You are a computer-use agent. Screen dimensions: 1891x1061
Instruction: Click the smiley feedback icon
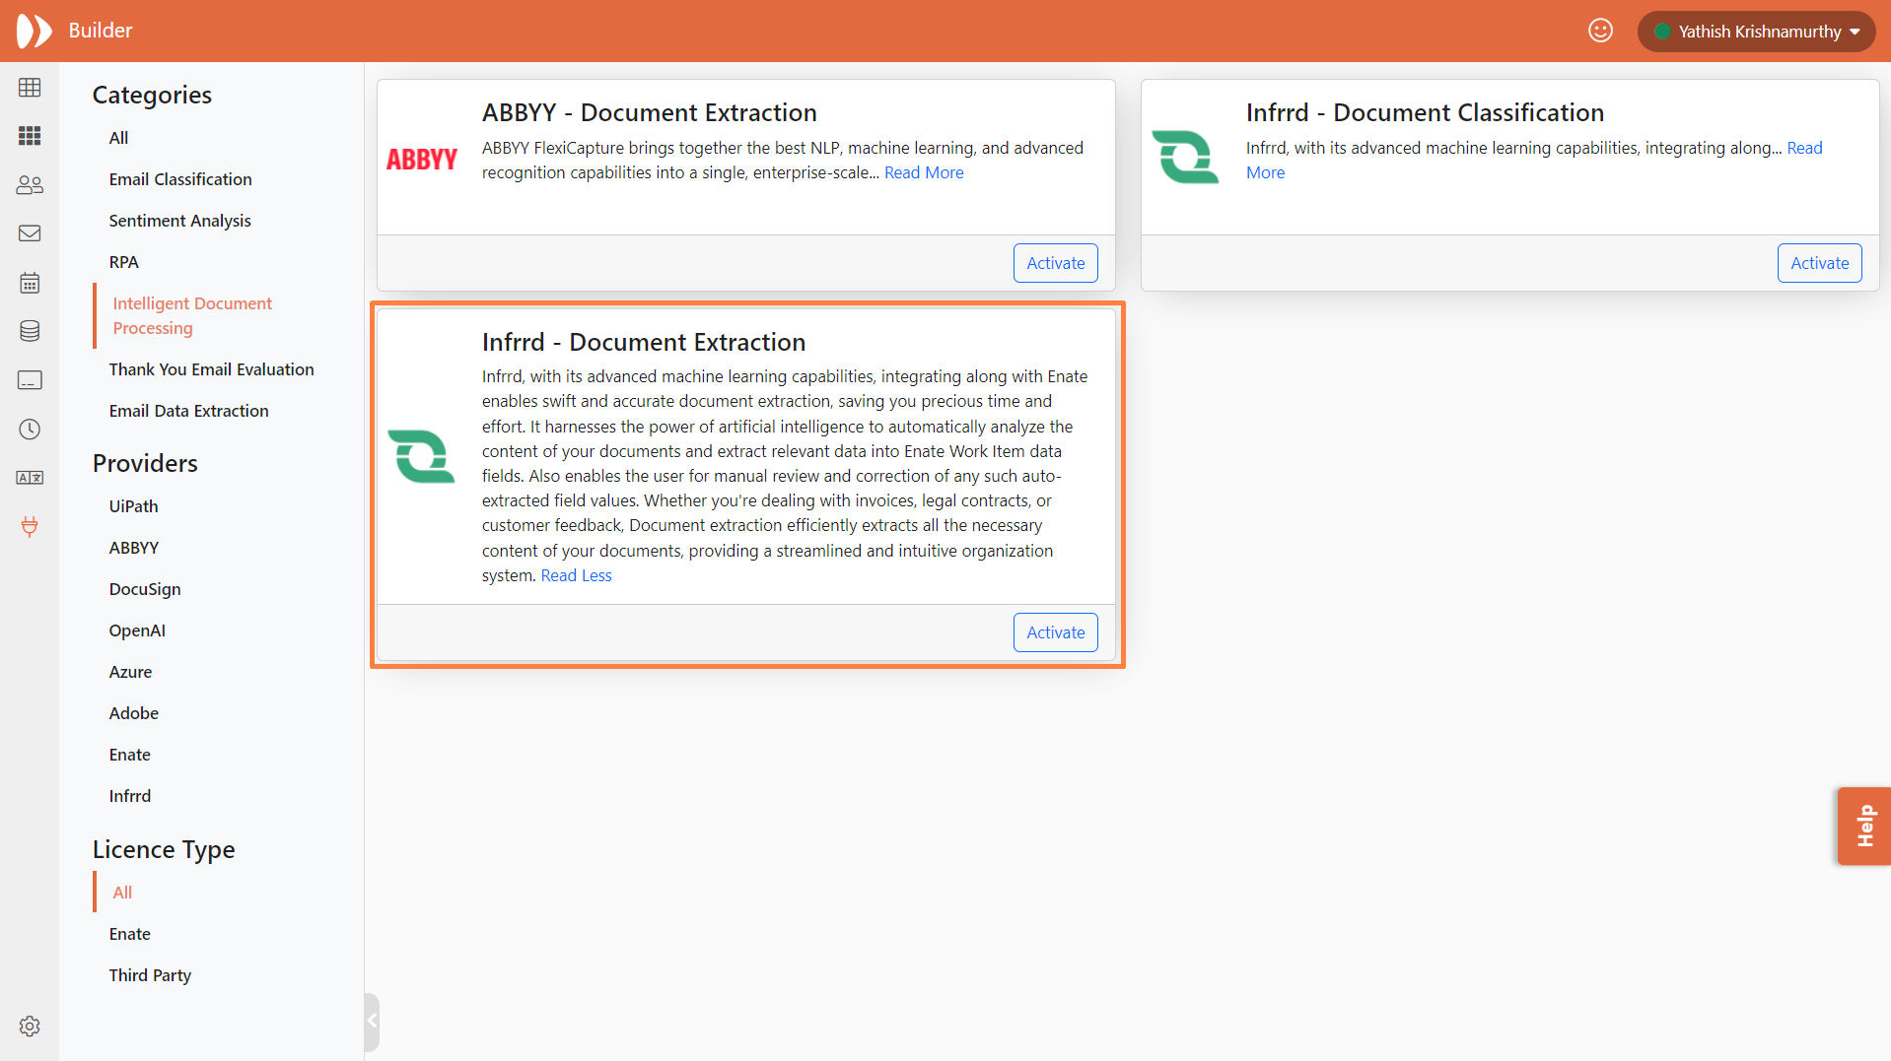(1600, 32)
